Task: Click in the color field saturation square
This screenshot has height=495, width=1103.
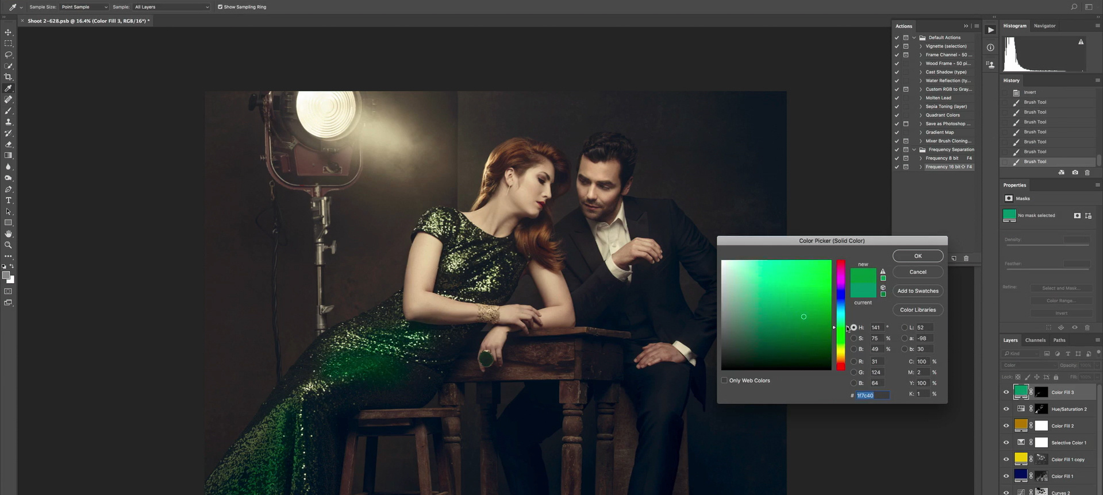Action: [776, 315]
